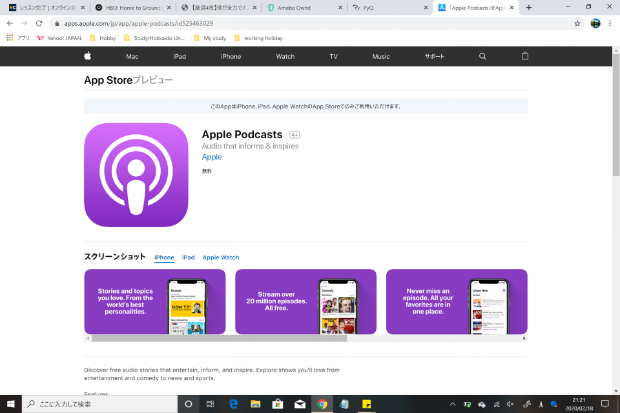
Task: Expand the Hobby bookmarks folder
Action: (103, 38)
